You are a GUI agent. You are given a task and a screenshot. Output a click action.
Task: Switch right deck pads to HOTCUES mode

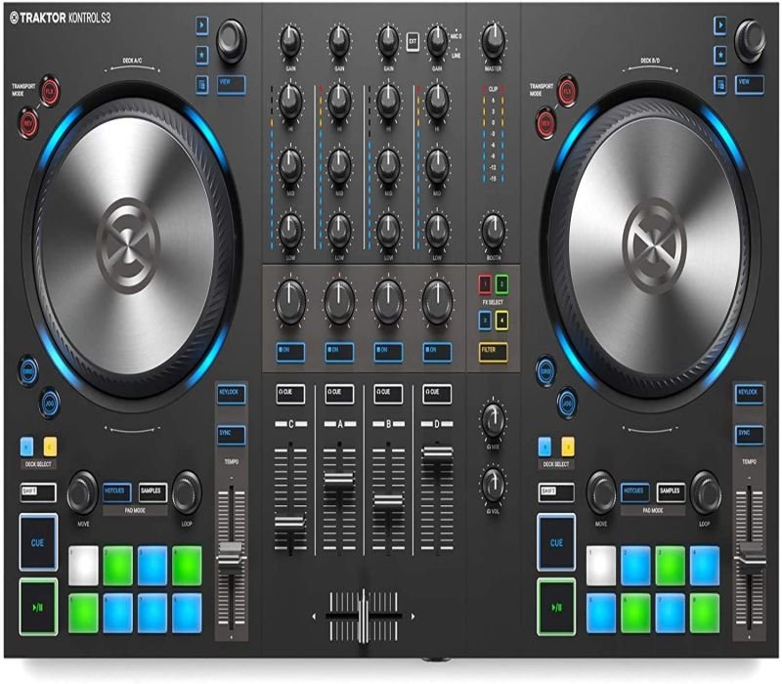point(635,492)
